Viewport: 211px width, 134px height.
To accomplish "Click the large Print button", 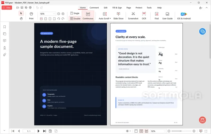I will pyautogui.click(x=31, y=16).
